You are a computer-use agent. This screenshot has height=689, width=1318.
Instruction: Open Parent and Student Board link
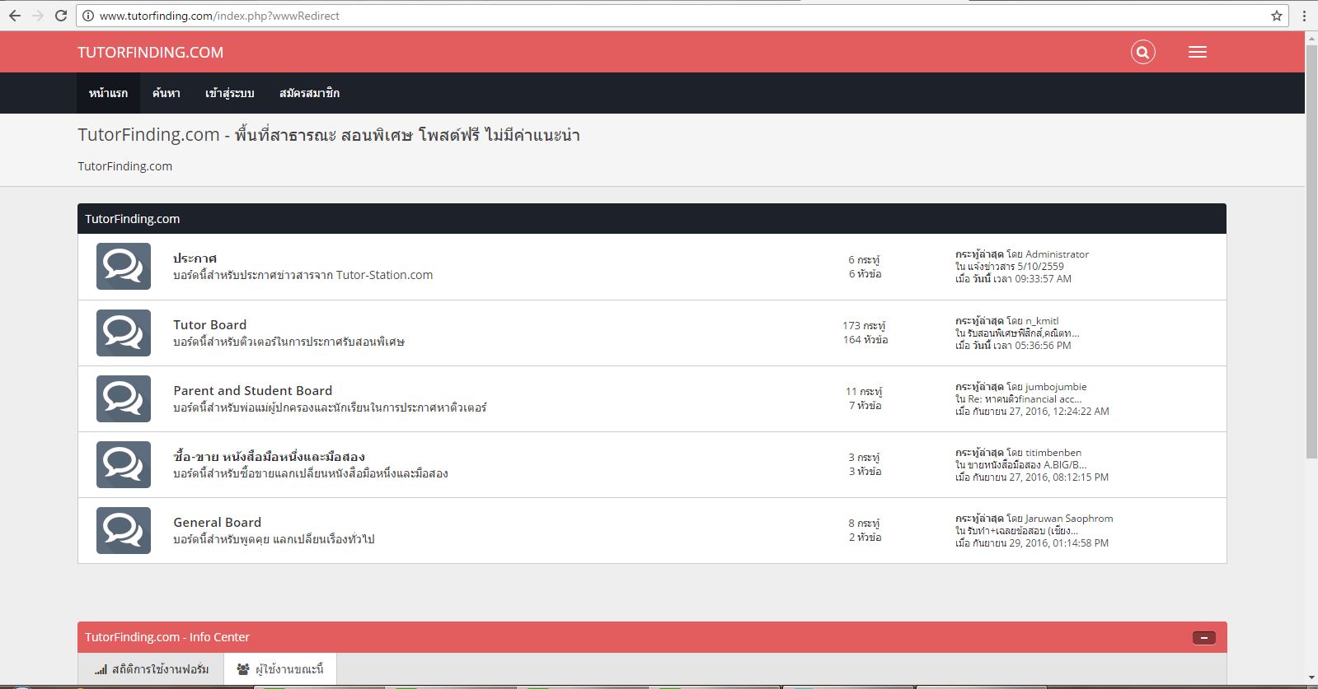(x=252, y=390)
